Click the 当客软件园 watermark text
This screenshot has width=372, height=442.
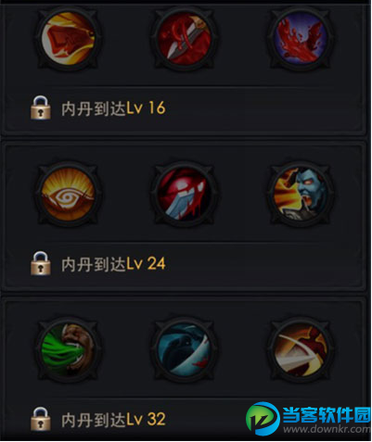pyautogui.click(x=327, y=415)
